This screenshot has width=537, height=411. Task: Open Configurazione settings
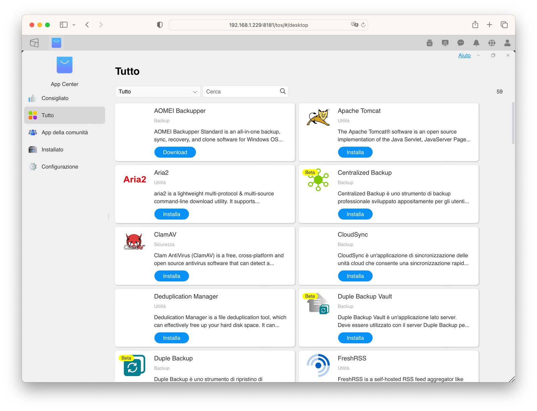point(64,167)
